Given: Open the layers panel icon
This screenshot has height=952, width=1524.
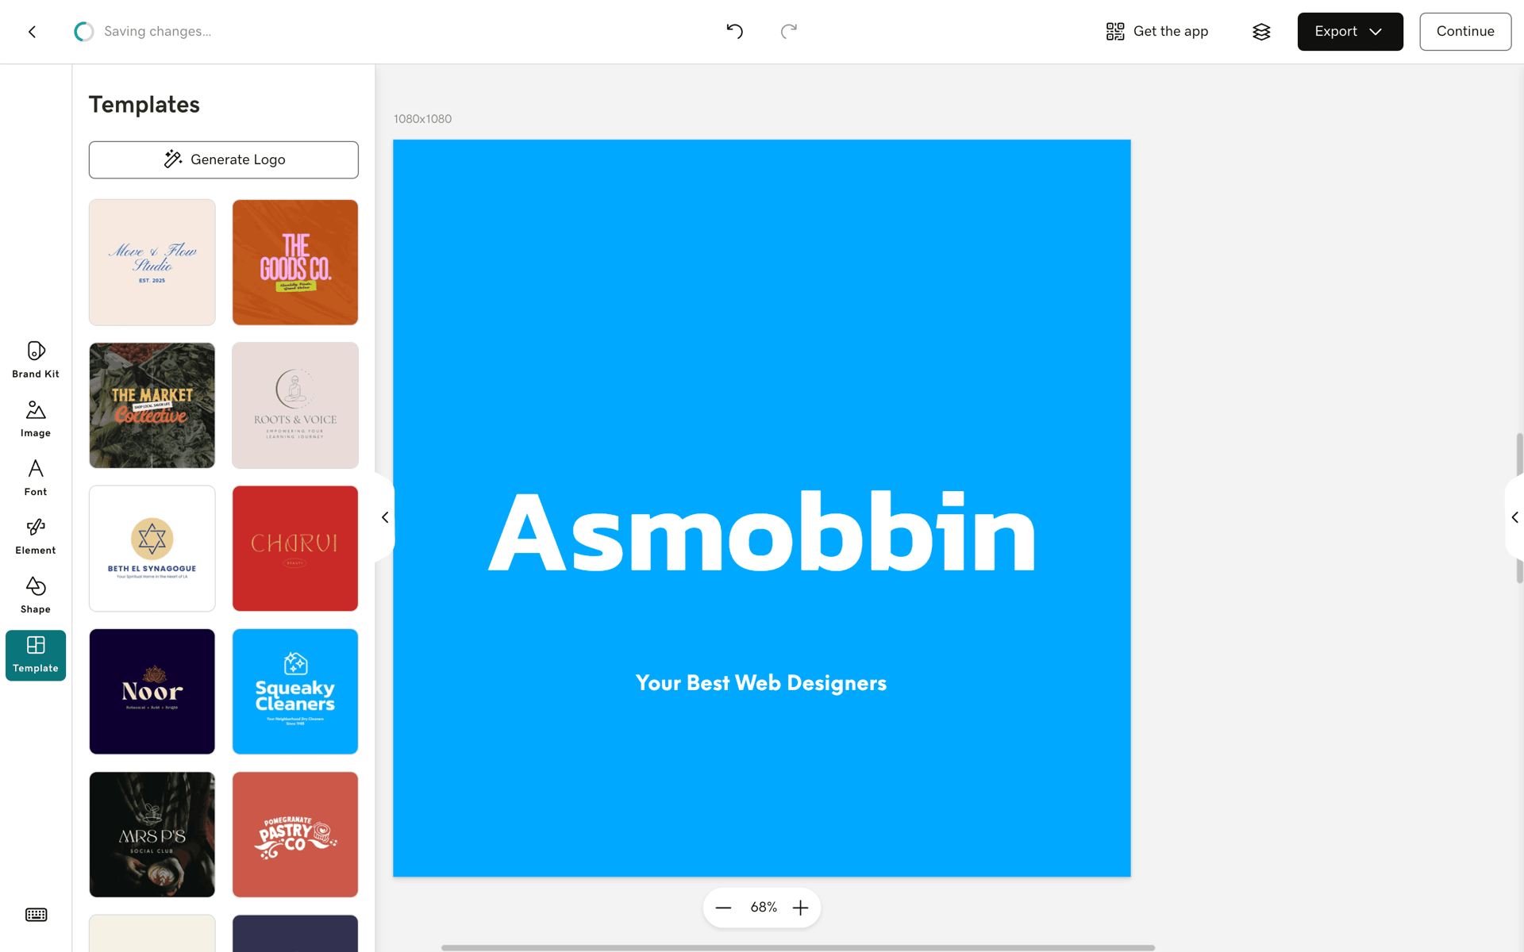Looking at the screenshot, I should pyautogui.click(x=1261, y=32).
